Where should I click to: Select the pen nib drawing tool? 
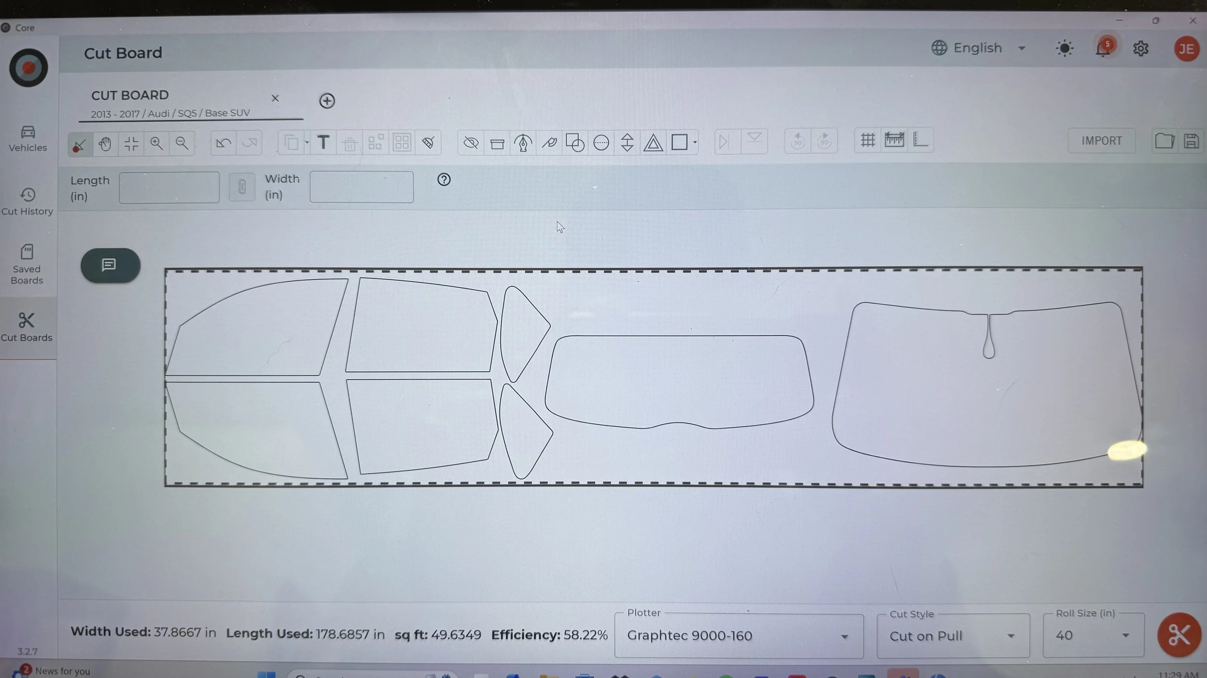coord(523,143)
